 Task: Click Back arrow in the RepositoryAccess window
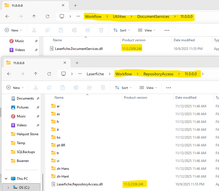click(x=9, y=74)
